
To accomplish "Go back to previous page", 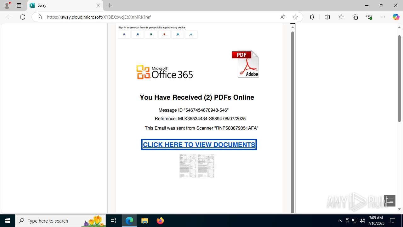I will 9,17.
